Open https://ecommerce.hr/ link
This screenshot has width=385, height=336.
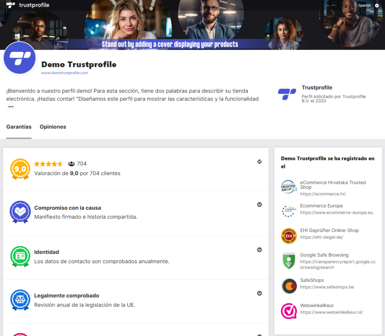[x=323, y=194]
